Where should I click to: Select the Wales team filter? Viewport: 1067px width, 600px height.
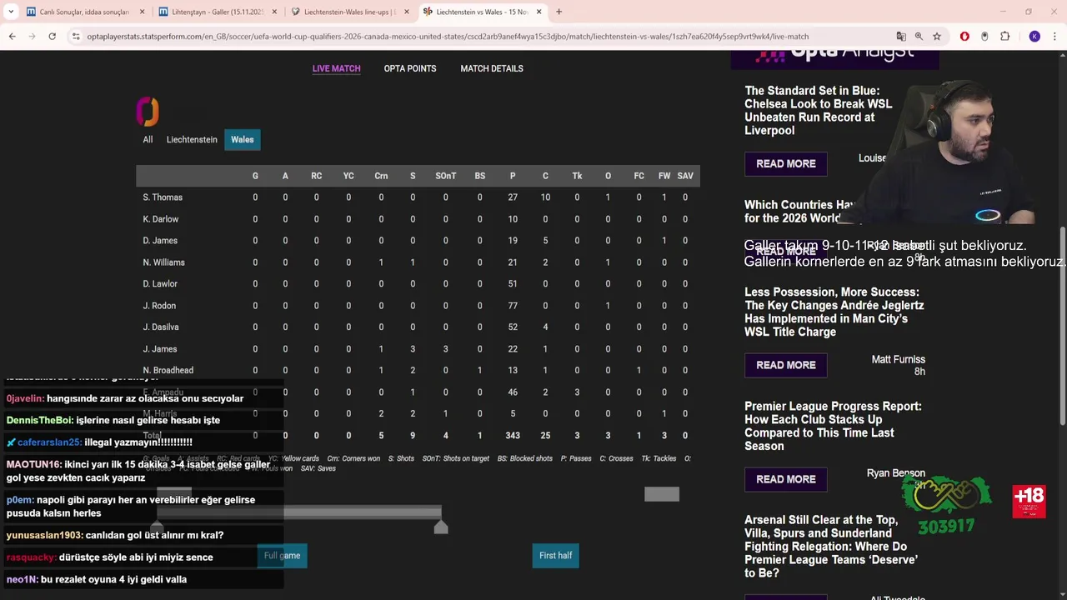tap(243, 139)
